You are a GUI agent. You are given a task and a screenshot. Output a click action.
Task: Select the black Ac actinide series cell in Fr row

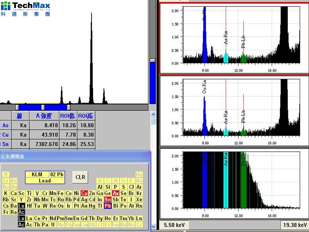click(21, 212)
